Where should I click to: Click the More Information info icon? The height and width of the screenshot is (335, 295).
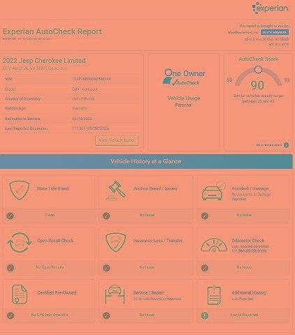click(286, 145)
